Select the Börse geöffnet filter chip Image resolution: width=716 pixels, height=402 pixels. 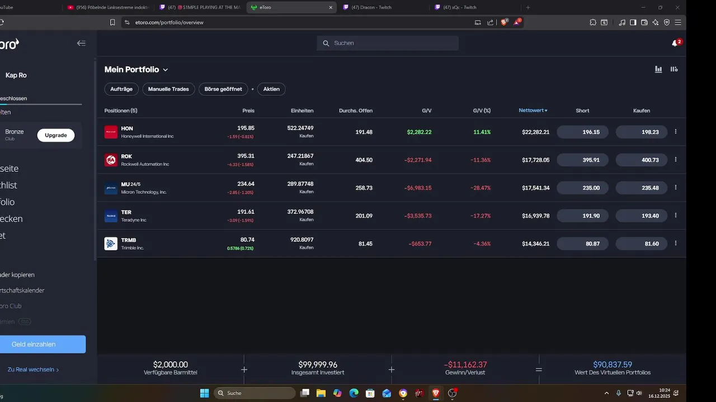coord(223,89)
